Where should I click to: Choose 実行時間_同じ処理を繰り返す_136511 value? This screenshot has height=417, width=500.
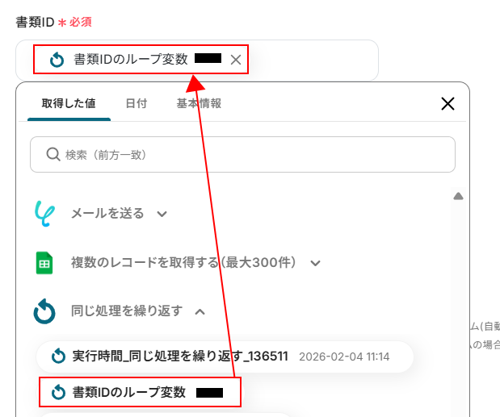coord(225,357)
